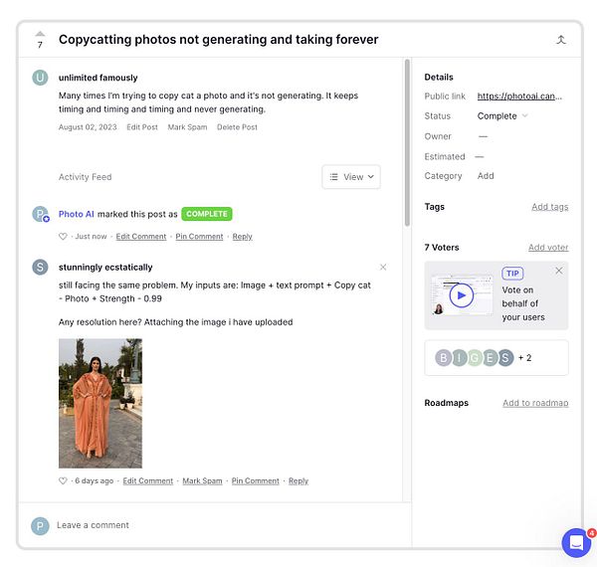The image size is (597, 567).
Task: Click the I voter avatar
Action: click(460, 358)
